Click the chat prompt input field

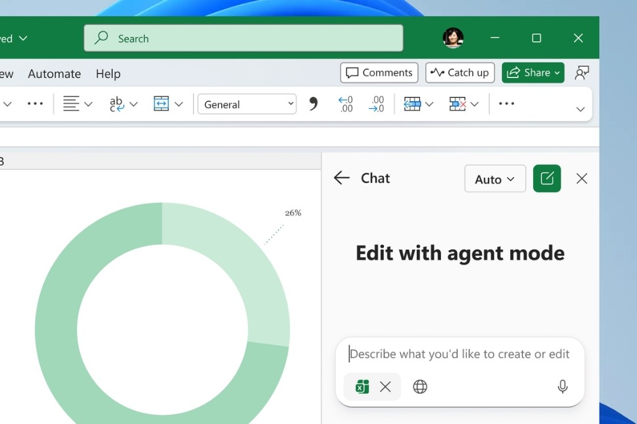[x=459, y=354]
